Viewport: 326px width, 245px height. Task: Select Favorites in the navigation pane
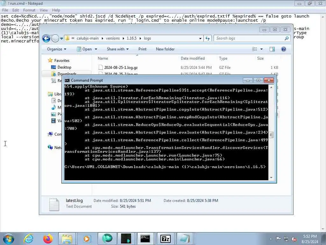[x=62, y=60]
